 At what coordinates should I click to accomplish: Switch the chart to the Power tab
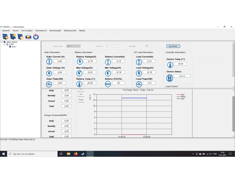(x=81, y=100)
